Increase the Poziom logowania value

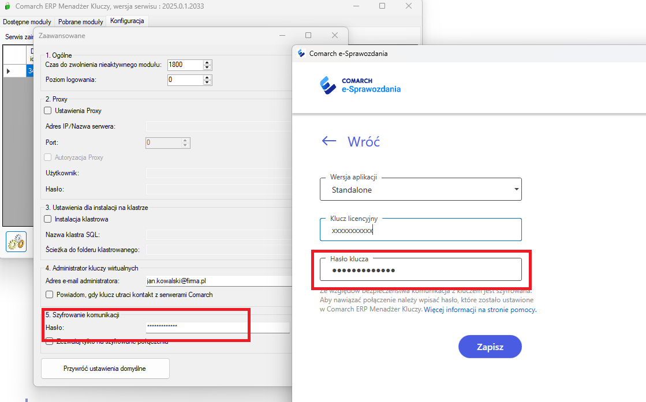[207, 77]
